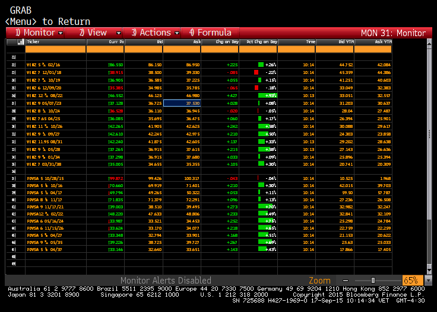
Task: Click the Curr Px value 86.550
Action: (116, 65)
